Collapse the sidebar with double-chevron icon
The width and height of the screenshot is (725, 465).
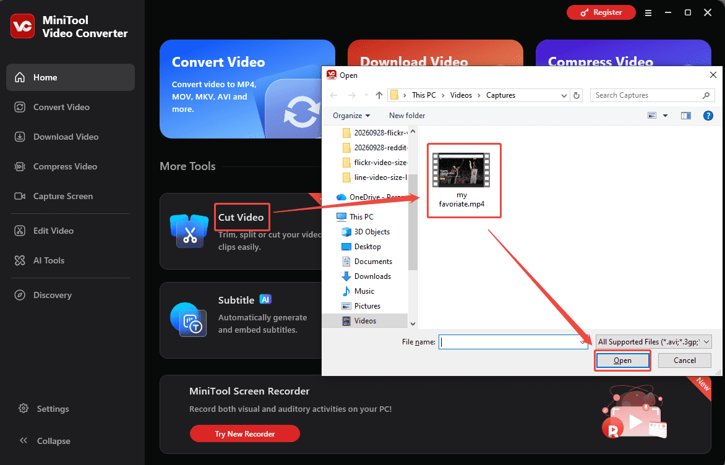coord(24,440)
